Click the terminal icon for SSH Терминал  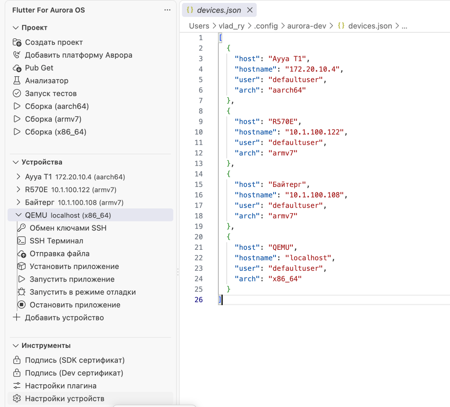[22, 241]
